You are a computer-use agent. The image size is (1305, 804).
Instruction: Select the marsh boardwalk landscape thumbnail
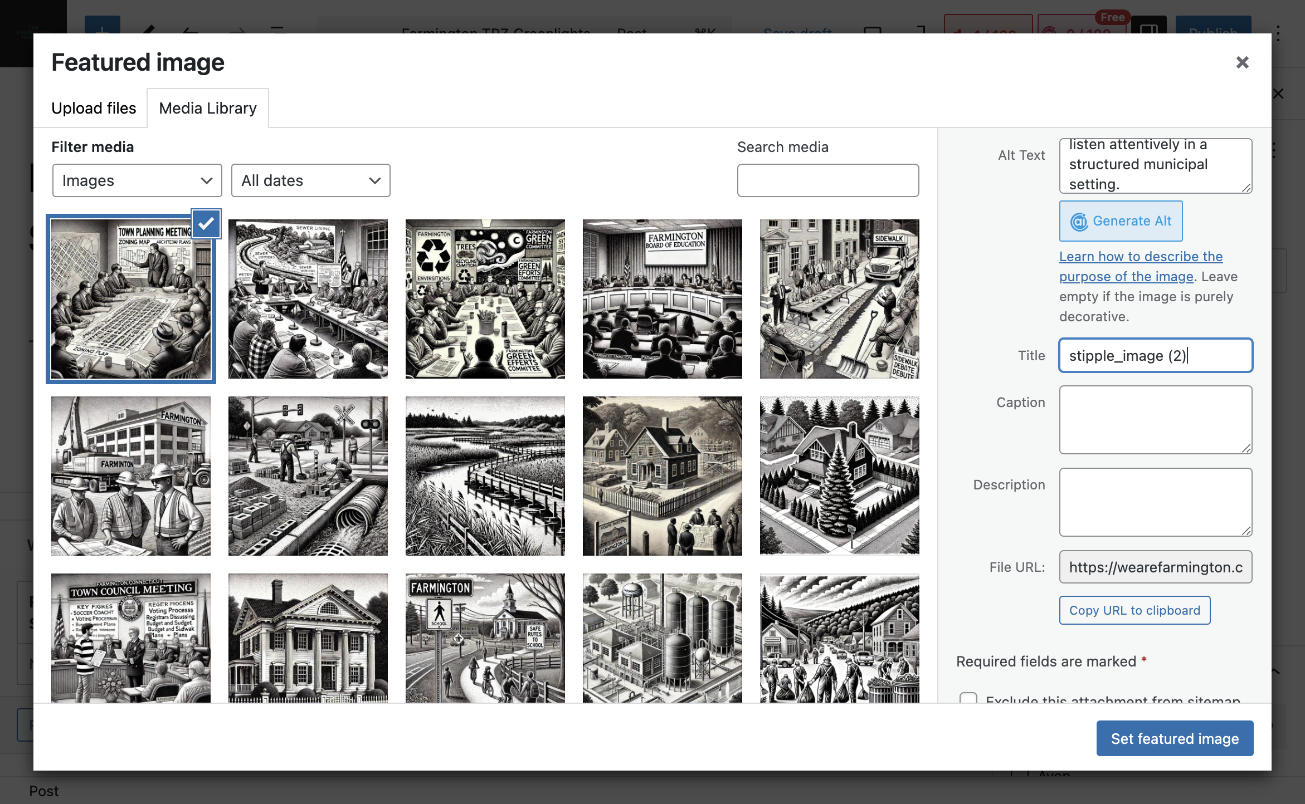point(485,476)
